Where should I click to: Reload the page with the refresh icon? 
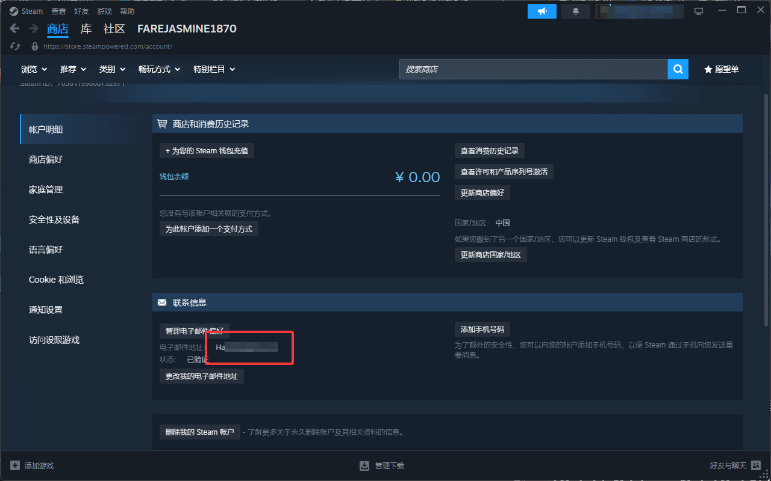coord(16,46)
